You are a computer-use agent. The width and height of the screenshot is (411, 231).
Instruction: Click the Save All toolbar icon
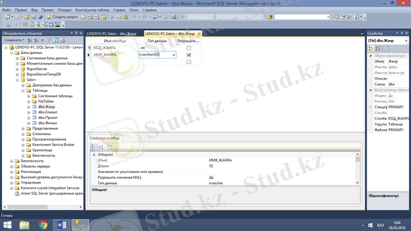click(x=40, y=17)
